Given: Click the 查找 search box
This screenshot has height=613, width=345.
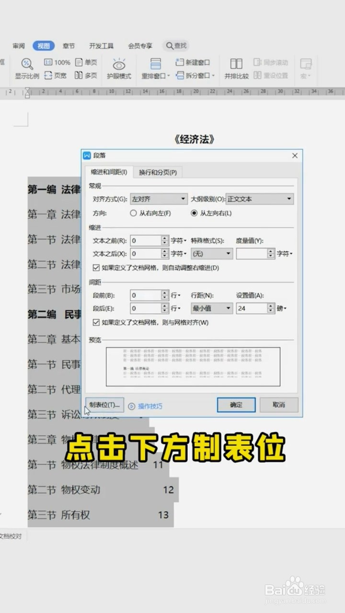Looking at the screenshot, I should tap(176, 45).
